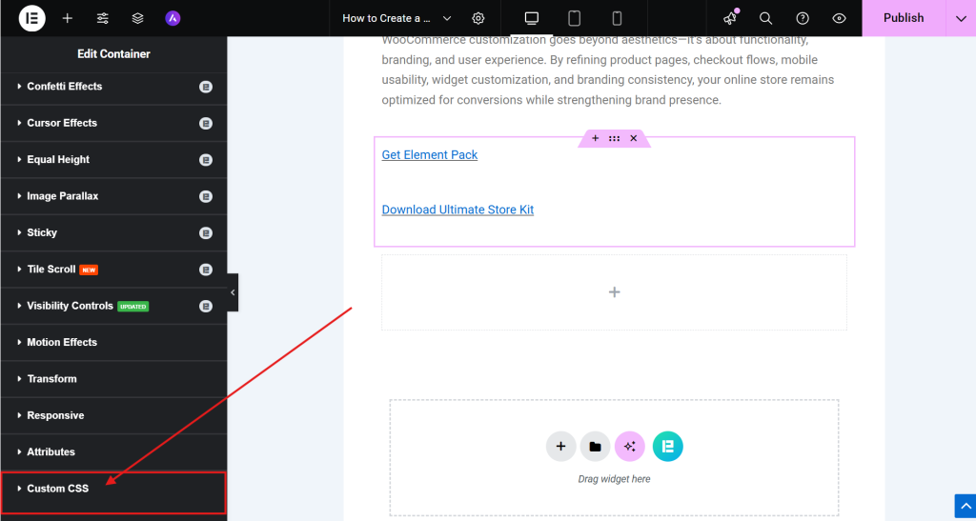Delete container with handle X icon
976x521 pixels.
pyautogui.click(x=634, y=138)
